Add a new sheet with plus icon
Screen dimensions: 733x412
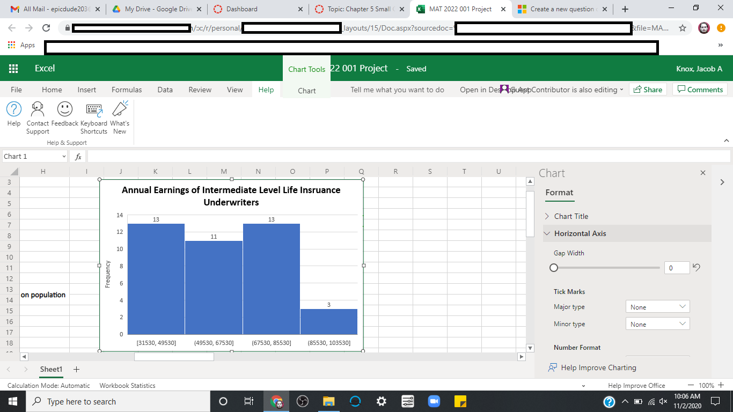[76, 369]
